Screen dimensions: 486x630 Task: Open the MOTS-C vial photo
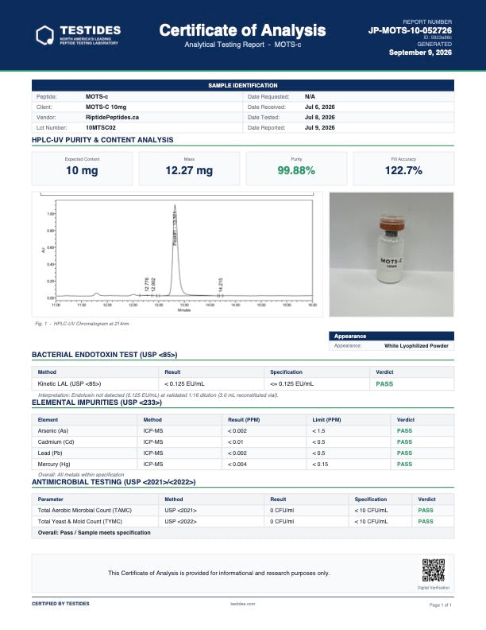coord(391,255)
